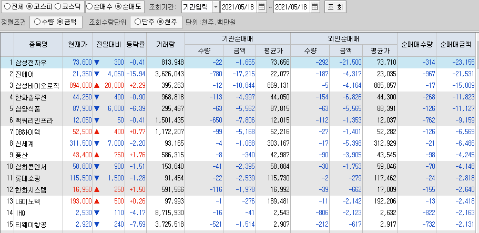Click 삼성전자우 net trade amount -23,155
This screenshot has width=479, height=233.
tap(463, 63)
